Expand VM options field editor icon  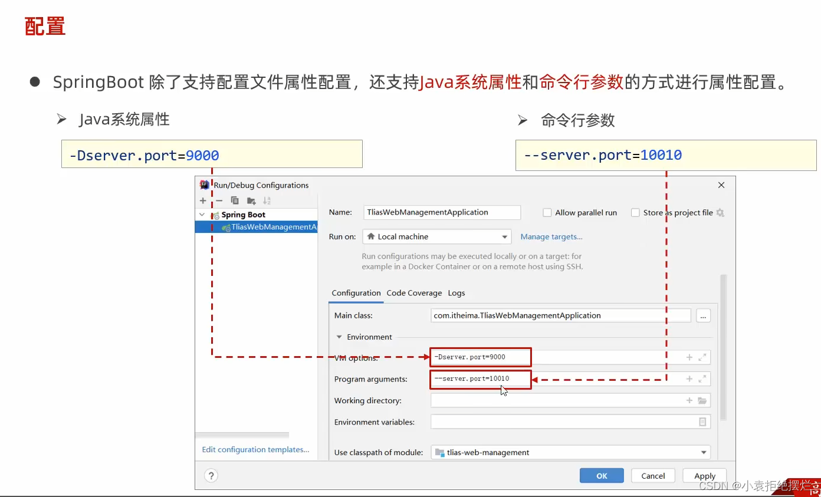tap(702, 357)
